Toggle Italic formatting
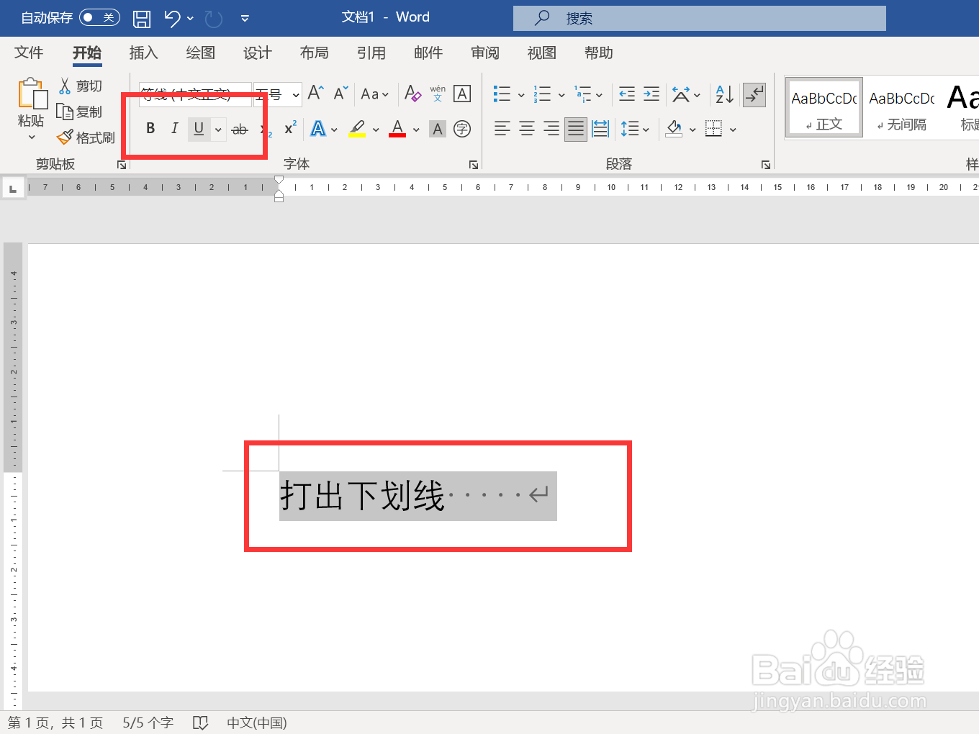979x734 pixels. coord(174,129)
